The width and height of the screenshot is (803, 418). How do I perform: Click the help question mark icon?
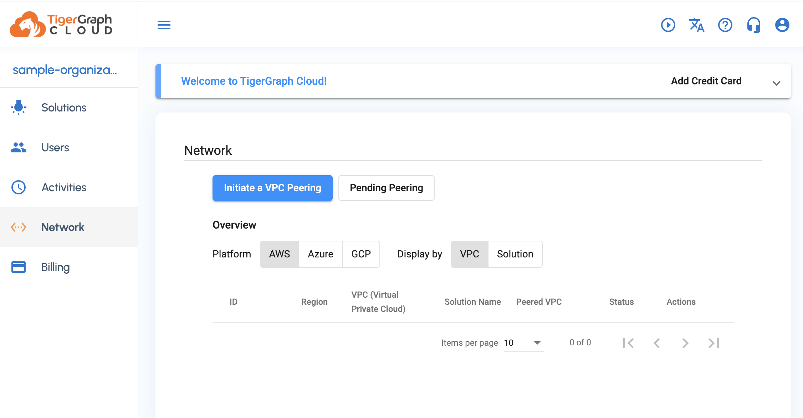pyautogui.click(x=725, y=25)
